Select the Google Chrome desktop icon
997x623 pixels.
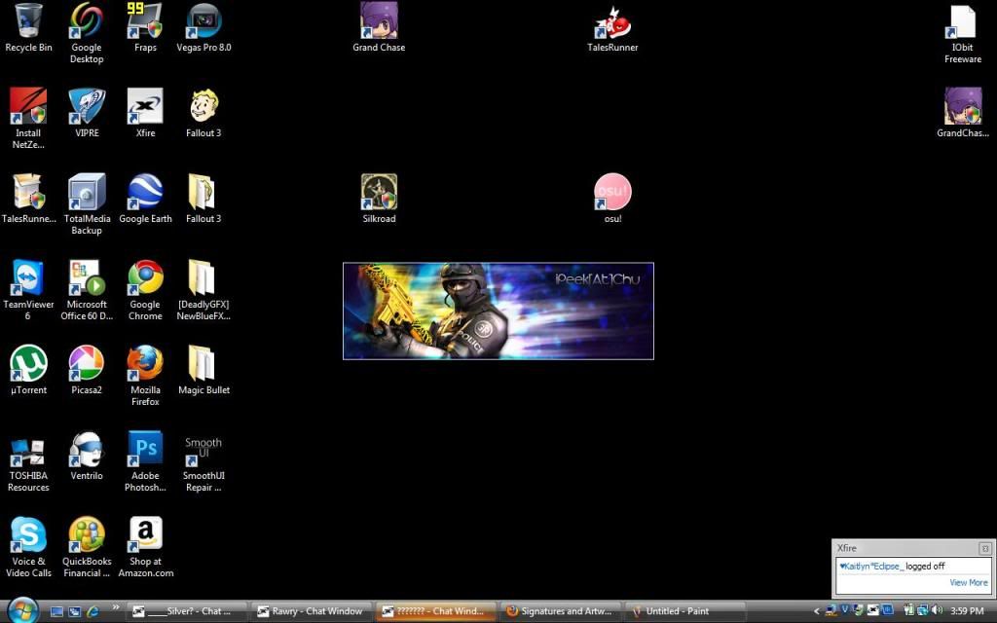tap(145, 278)
